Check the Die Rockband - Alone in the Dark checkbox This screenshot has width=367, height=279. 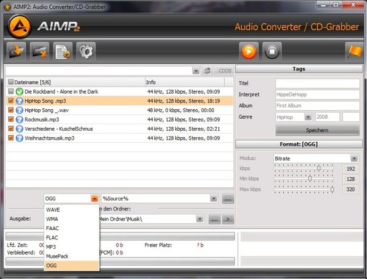(10, 92)
